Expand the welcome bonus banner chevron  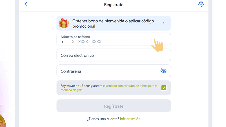(x=164, y=23)
